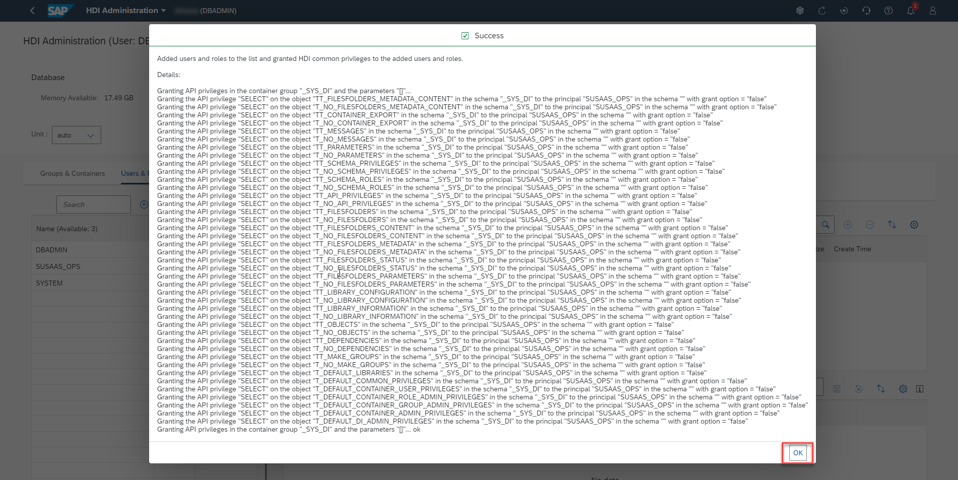Click the TT_API_PRIVILEGES grant line

coord(427,195)
